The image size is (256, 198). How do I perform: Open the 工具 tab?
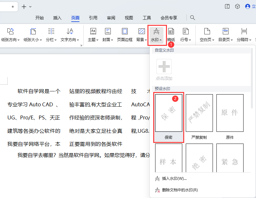147,18
